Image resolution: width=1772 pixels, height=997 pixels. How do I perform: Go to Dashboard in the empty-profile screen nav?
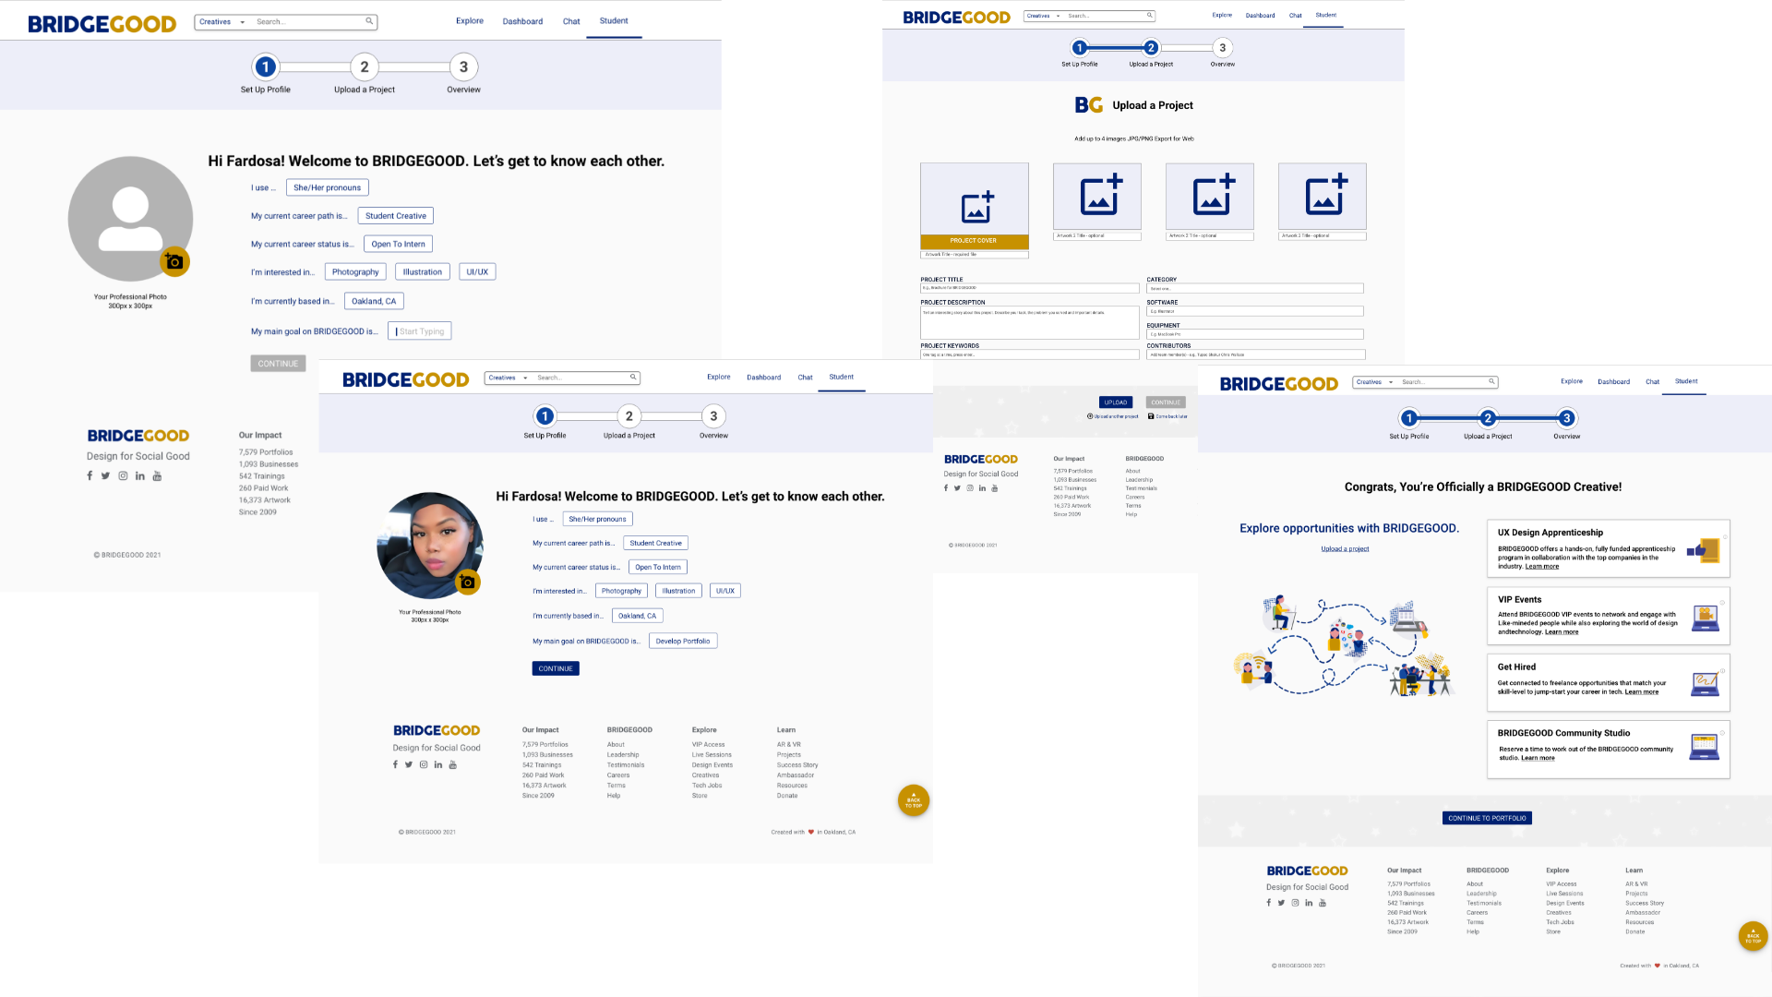tap(522, 21)
